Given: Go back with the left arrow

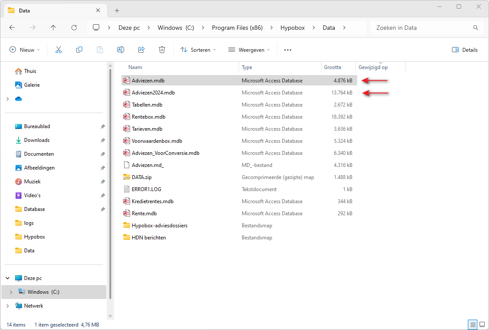Looking at the screenshot, I should [12, 28].
